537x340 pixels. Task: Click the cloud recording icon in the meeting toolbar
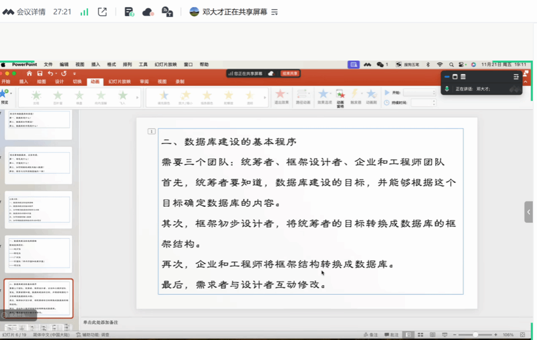[148, 12]
